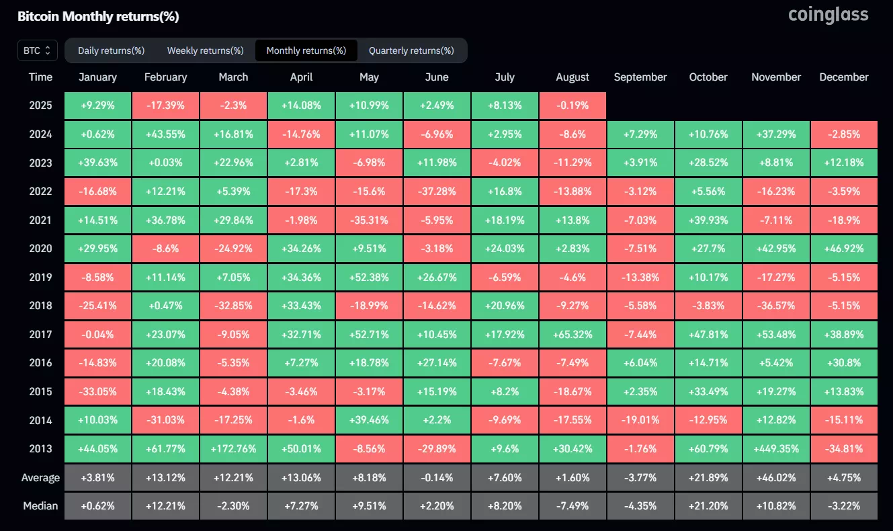Viewport: 893px width, 531px height.
Task: Click the -7.49% August median cell
Action: coord(572,505)
